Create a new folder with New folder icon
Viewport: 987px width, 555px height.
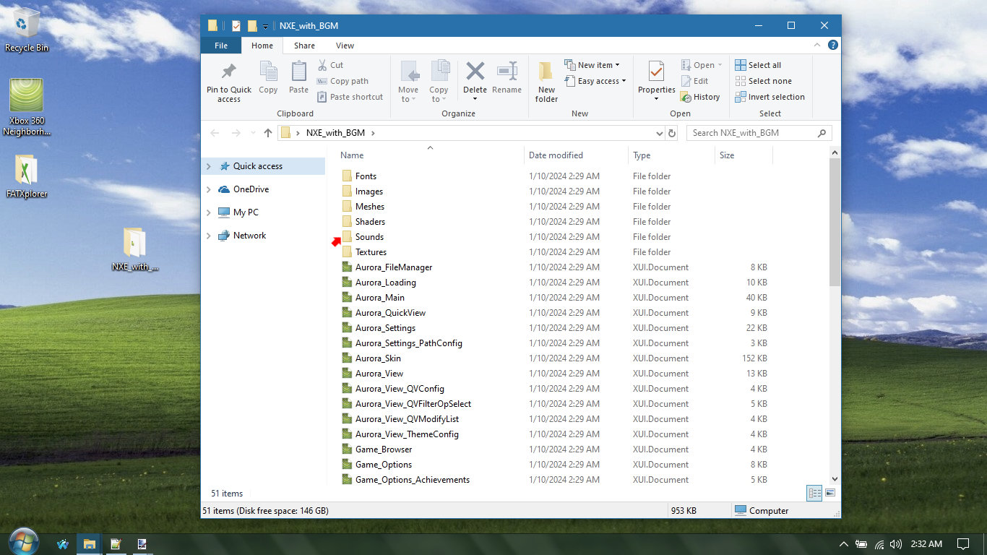point(546,72)
